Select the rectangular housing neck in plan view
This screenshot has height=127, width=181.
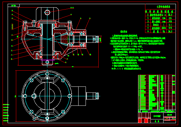79,96
